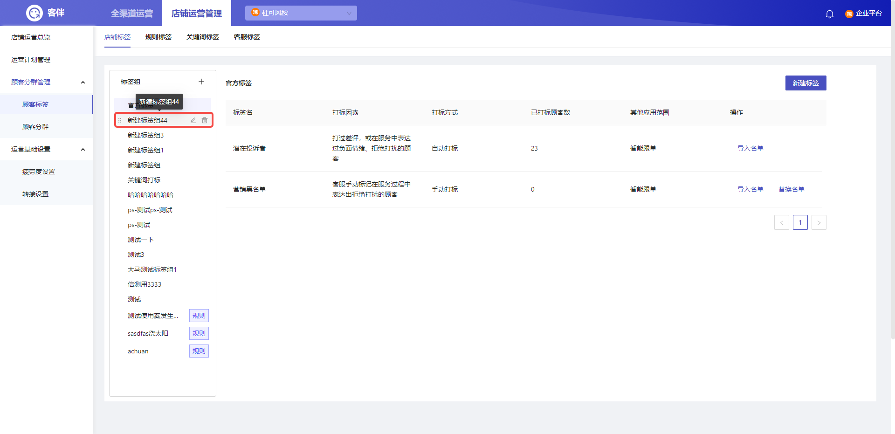Select 顾客标签 sidebar item
This screenshot has height=434, width=895.
(x=47, y=104)
